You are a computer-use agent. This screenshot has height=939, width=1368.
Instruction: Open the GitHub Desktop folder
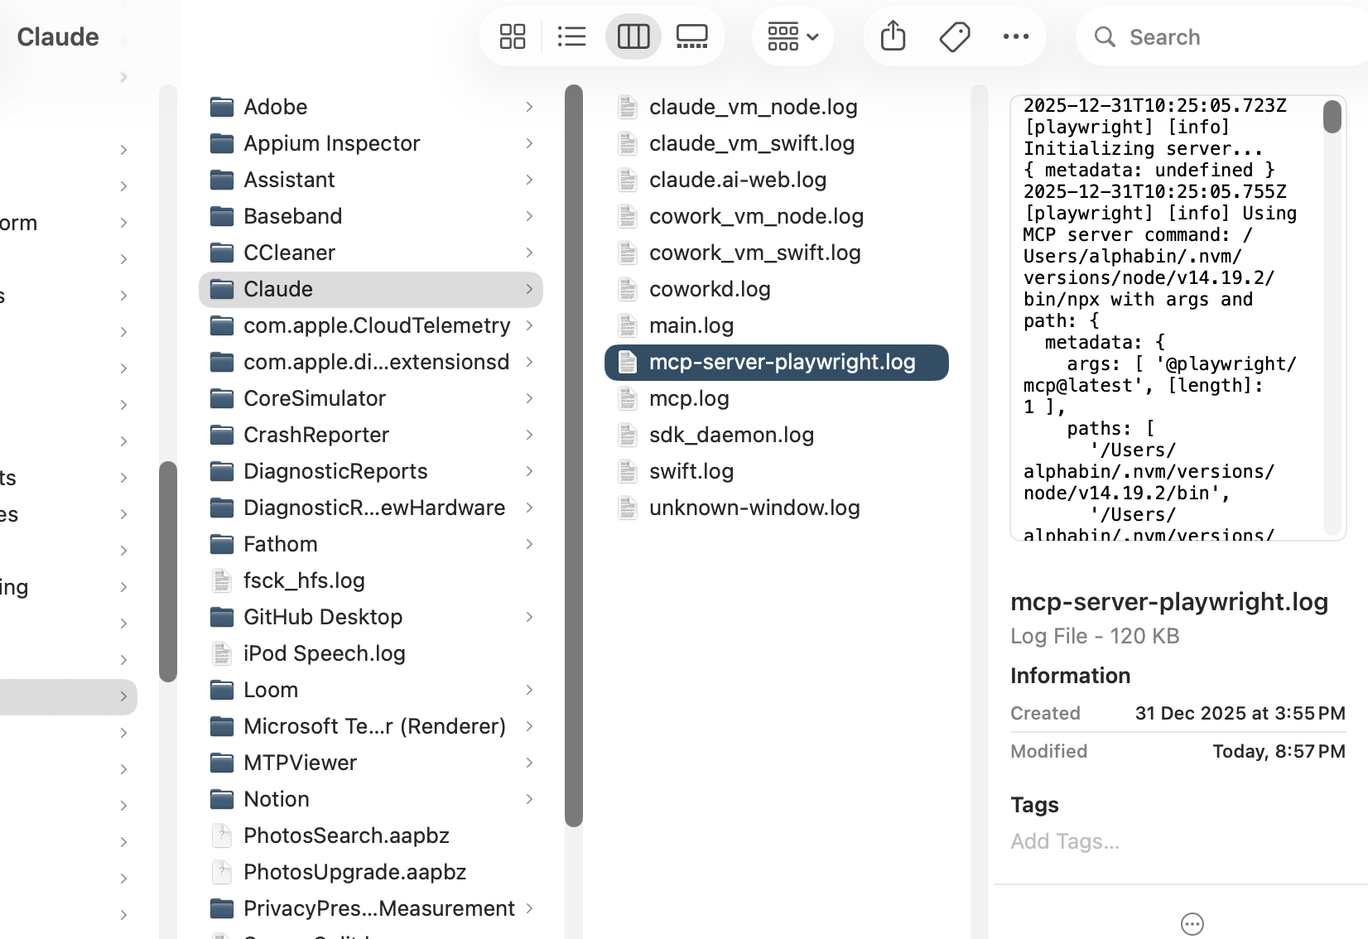tap(322, 617)
